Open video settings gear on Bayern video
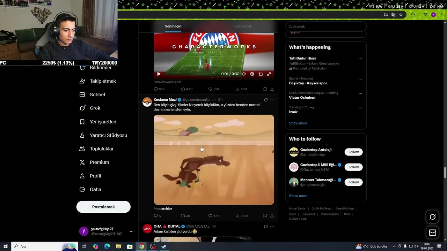The width and height of the screenshot is (447, 251). pyautogui.click(x=252, y=74)
